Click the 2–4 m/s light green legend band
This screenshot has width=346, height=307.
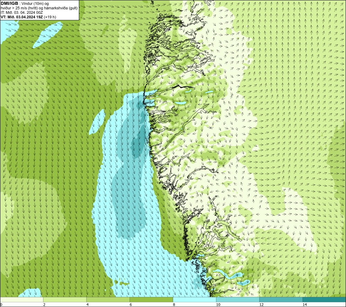coord(65,300)
